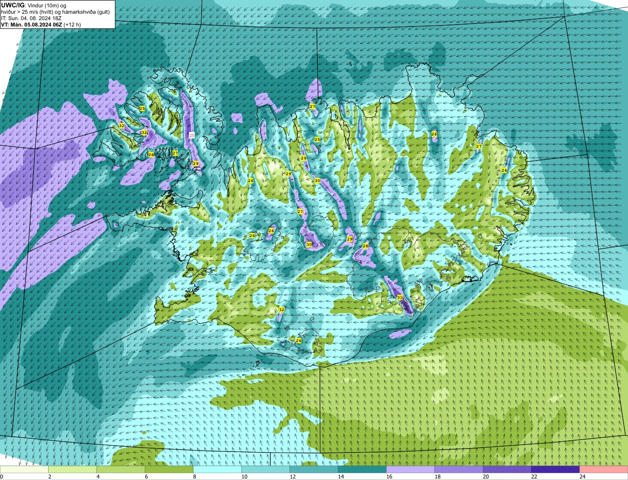Choose the 10–12 m/s turquoise legend swatch

pyautogui.click(x=266, y=470)
